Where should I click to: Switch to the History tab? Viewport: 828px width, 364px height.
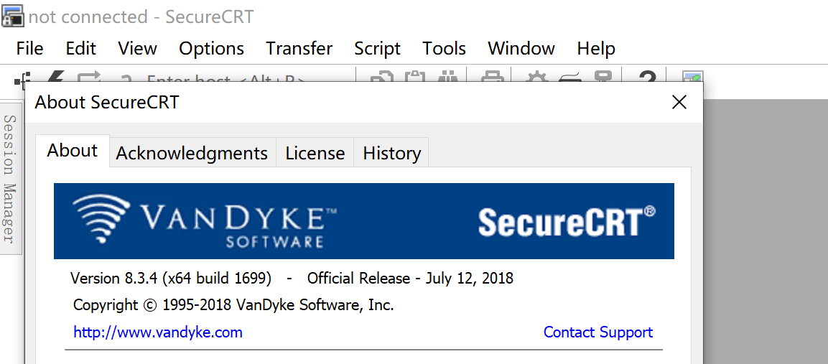click(x=391, y=153)
